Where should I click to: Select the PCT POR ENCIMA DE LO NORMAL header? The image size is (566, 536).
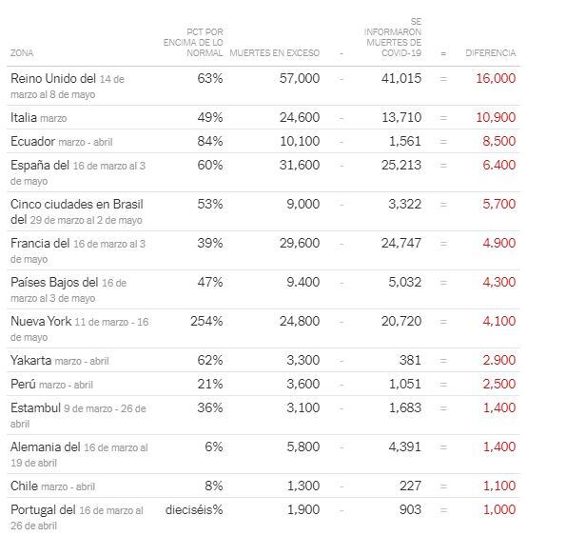[x=193, y=42]
